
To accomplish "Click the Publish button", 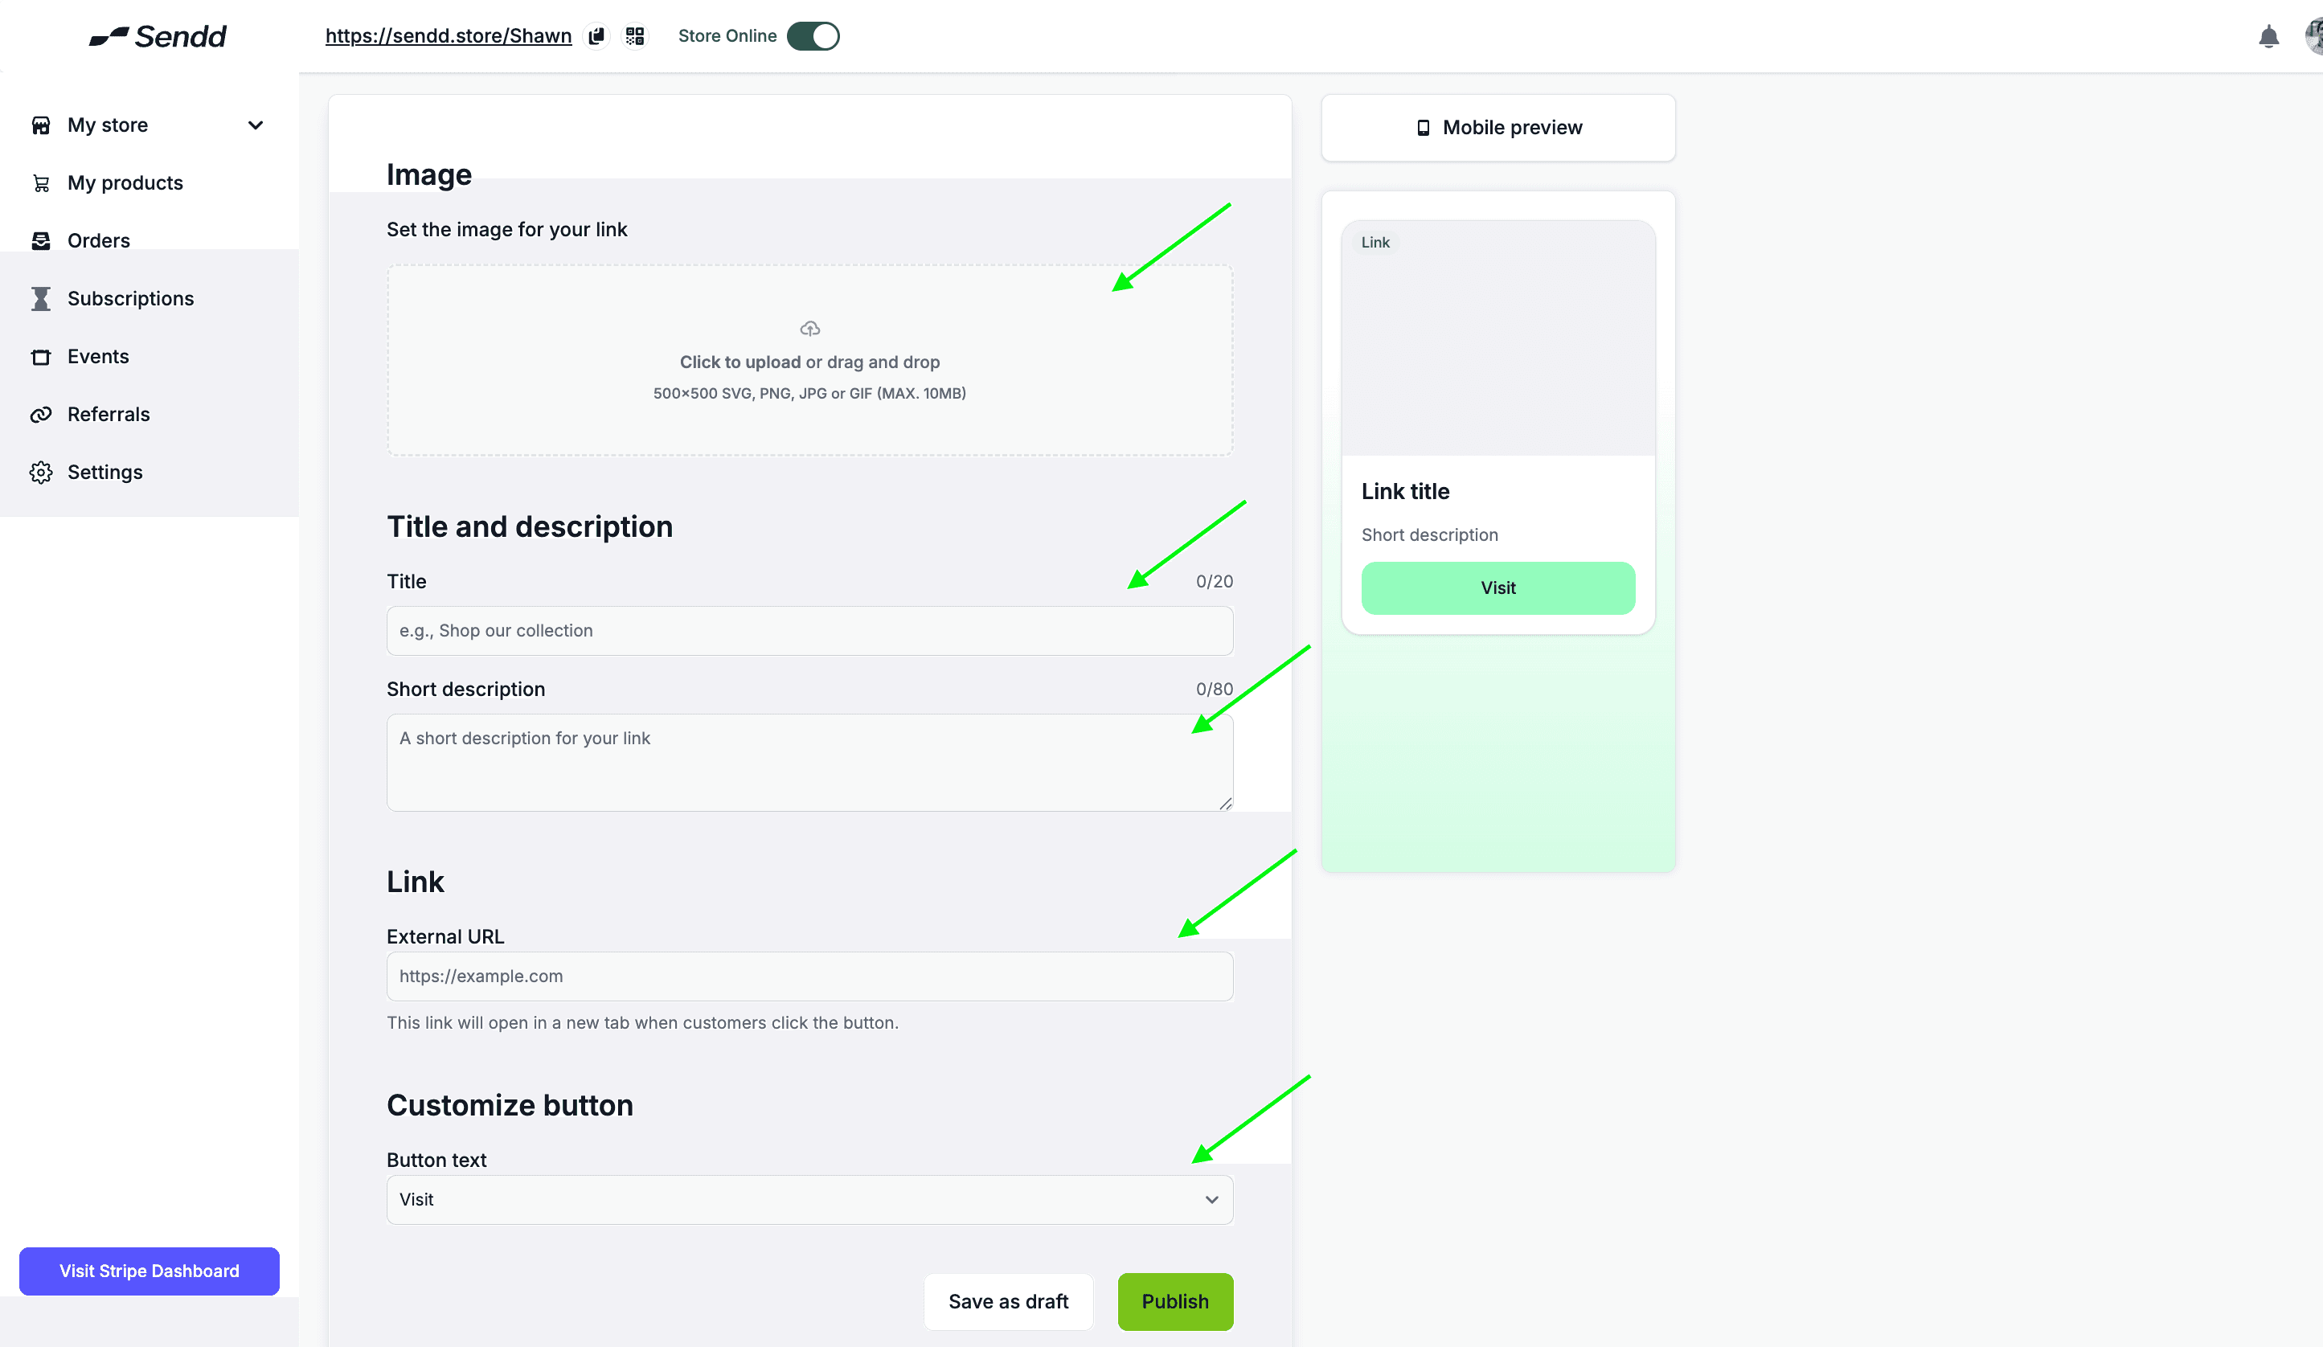I will pos(1174,1301).
